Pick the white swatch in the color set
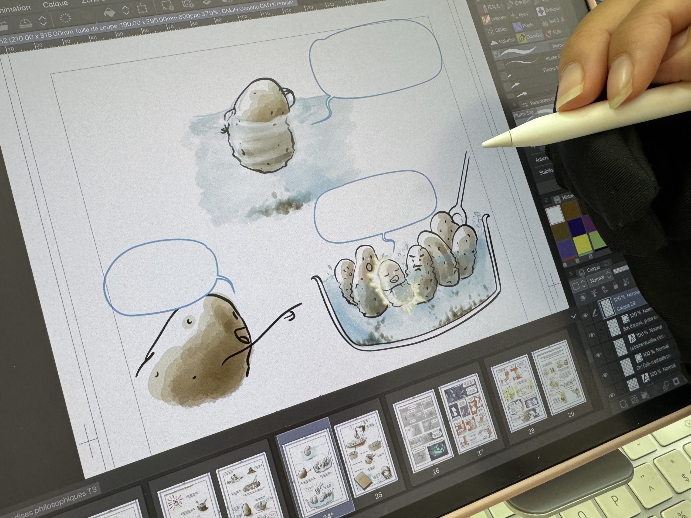Screen dimensions: 691x518 click(555, 216)
